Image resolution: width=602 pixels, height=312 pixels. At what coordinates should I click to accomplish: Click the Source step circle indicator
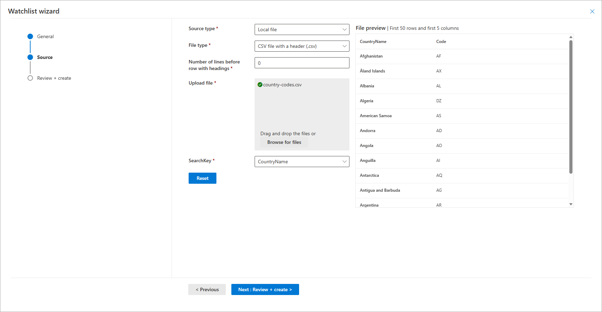pos(30,57)
